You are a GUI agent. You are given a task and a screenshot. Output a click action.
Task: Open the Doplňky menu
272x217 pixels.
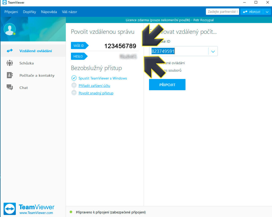(29, 12)
